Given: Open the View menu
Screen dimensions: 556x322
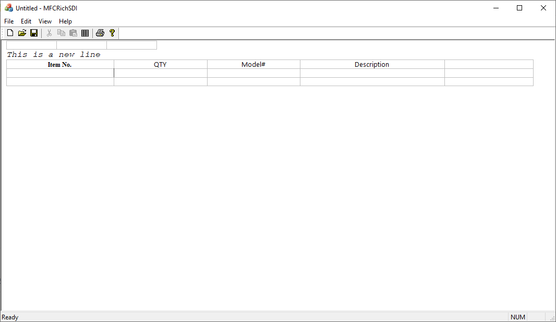Looking at the screenshot, I should coord(45,21).
